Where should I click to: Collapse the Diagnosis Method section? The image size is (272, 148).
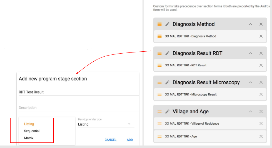pos(251,24)
